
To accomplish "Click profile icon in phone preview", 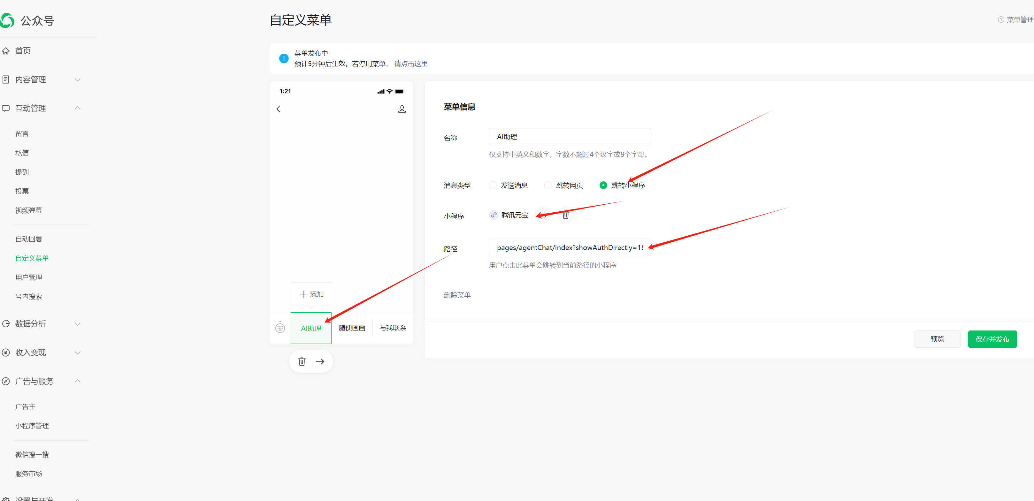I will coord(402,109).
